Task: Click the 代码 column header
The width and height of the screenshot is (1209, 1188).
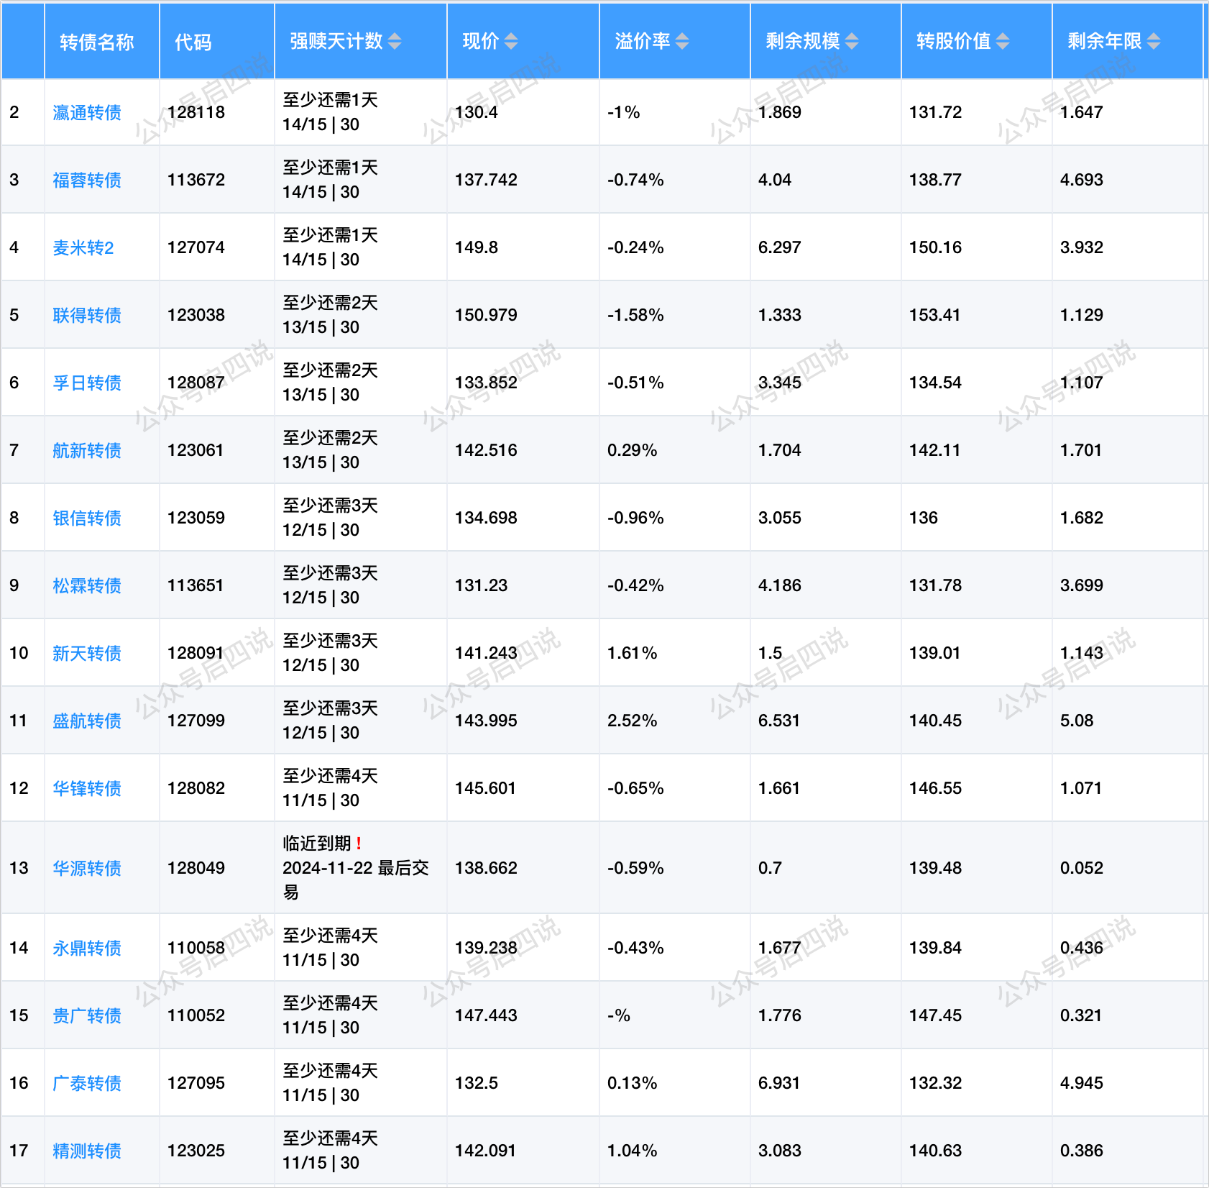Action: (193, 42)
